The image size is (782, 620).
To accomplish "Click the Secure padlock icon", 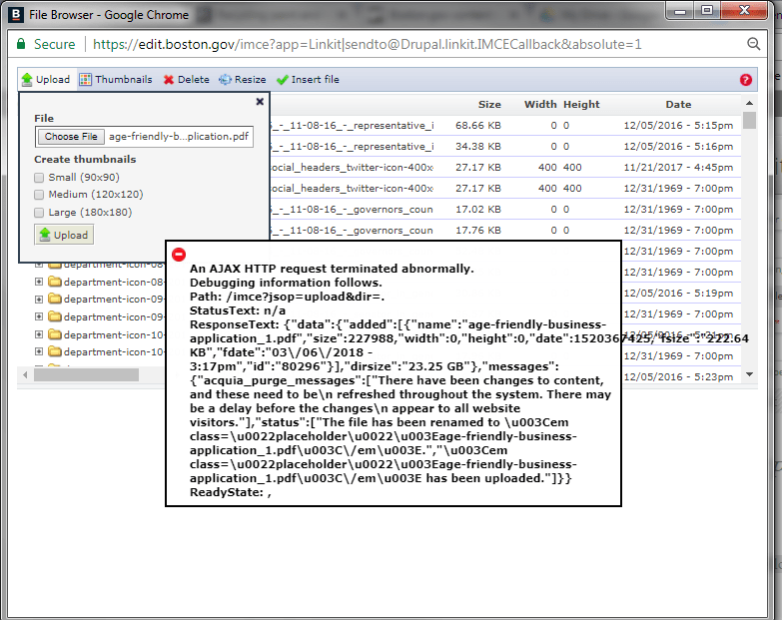I will click(x=21, y=44).
